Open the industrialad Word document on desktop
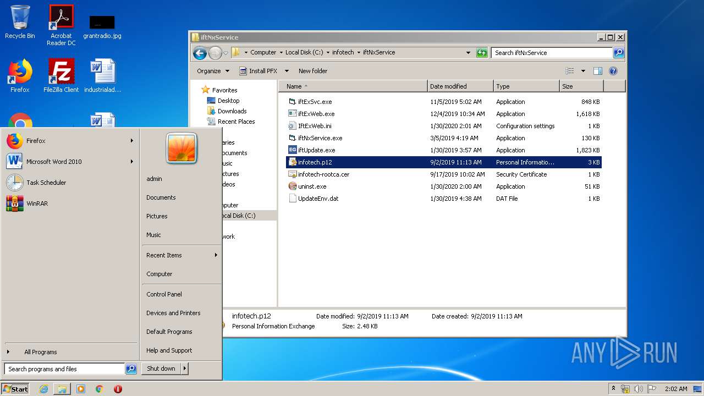Viewport: 704px width, 396px height. click(x=102, y=76)
